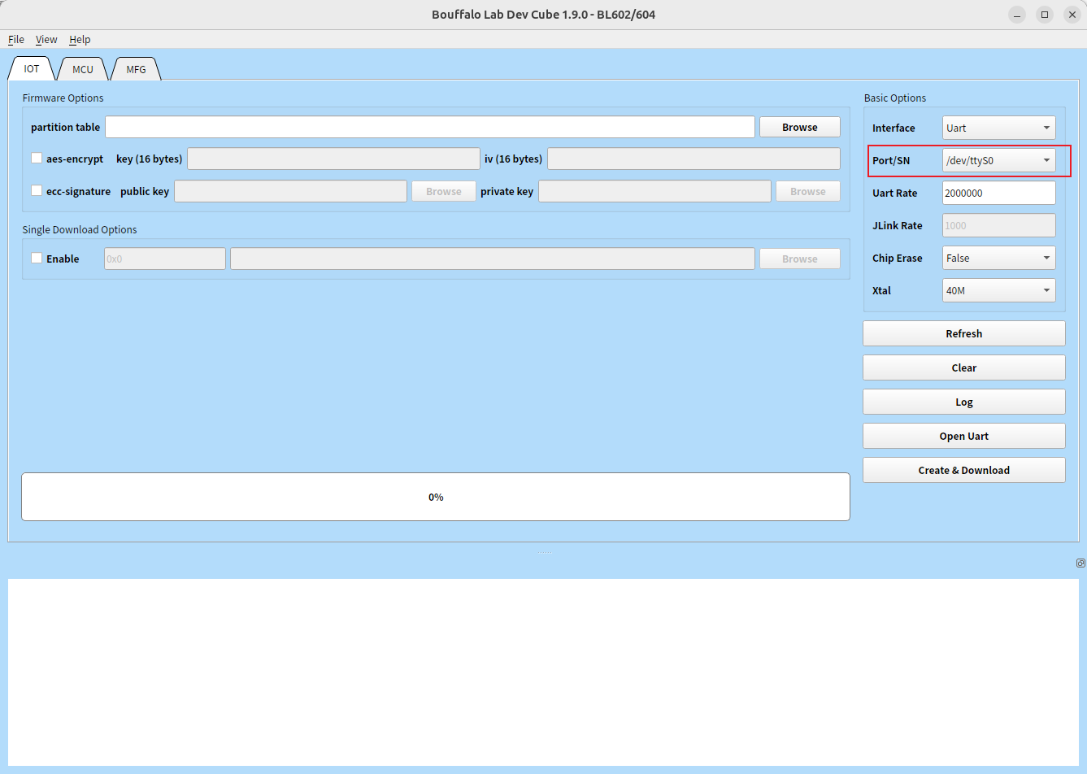This screenshot has height=774, width=1087.
Task: Click the partition table path field
Action: 430,127
